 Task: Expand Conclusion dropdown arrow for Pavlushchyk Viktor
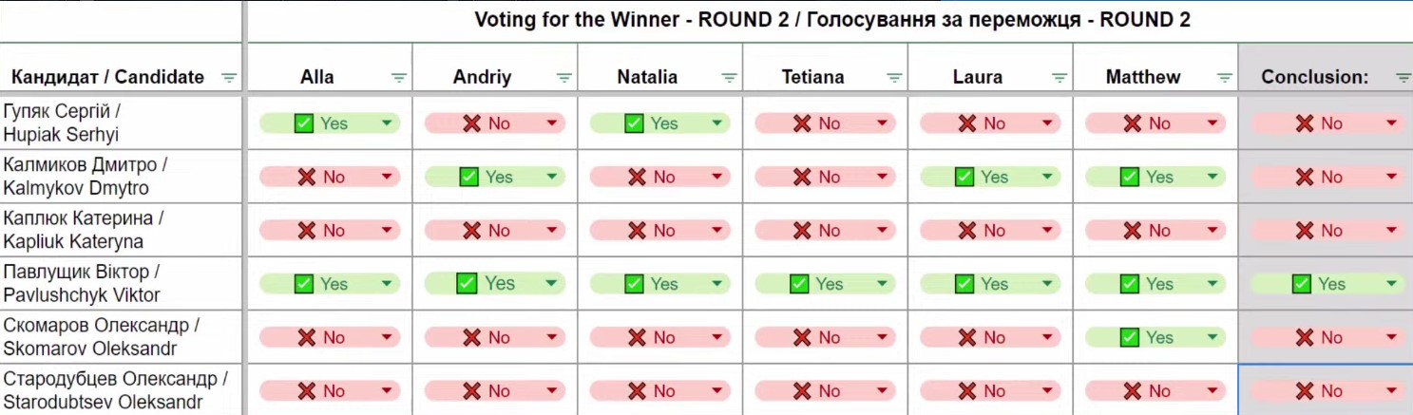pos(1391,284)
